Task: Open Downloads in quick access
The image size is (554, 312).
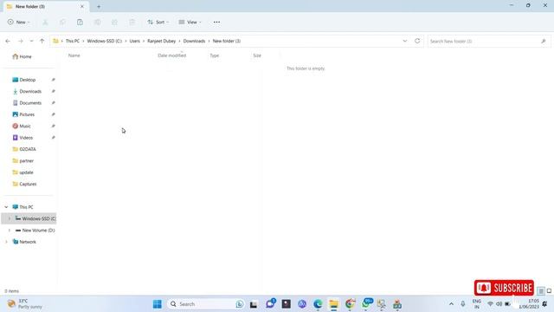Action: pyautogui.click(x=27, y=91)
